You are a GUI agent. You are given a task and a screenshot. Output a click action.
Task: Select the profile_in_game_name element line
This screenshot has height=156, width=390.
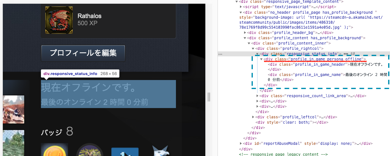click(327, 77)
